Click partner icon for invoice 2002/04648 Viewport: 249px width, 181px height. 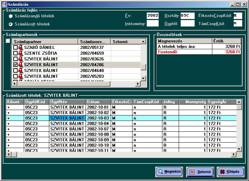tap(21, 71)
